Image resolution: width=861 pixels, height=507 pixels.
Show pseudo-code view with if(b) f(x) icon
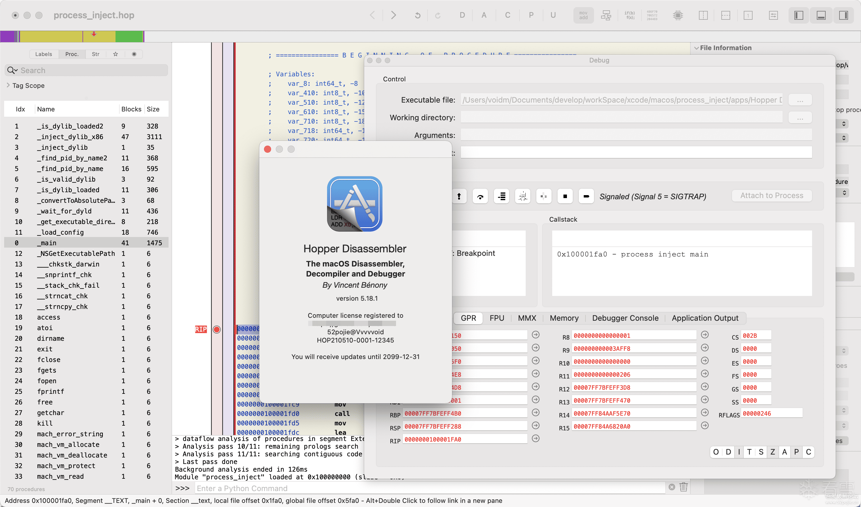pyautogui.click(x=629, y=15)
